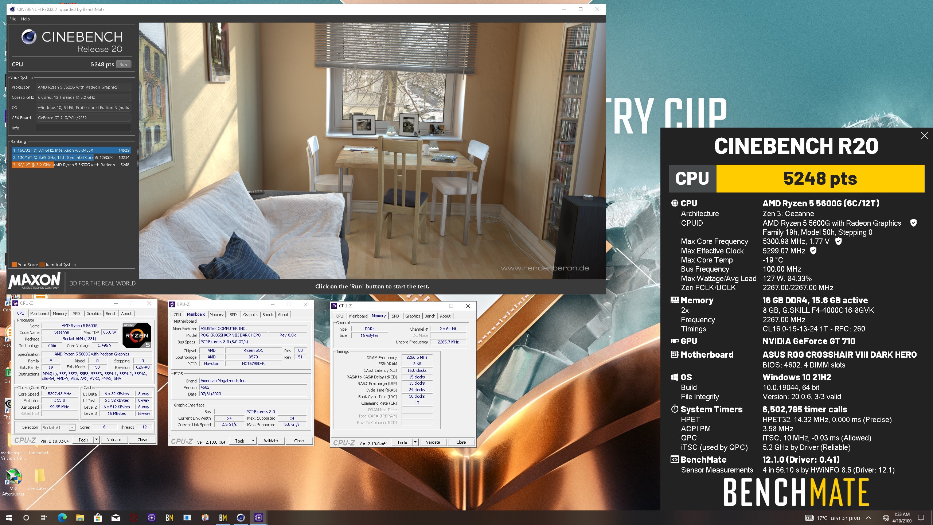
Task: Select the Ryzen 5 5600G ranking row
Action: coord(71,165)
